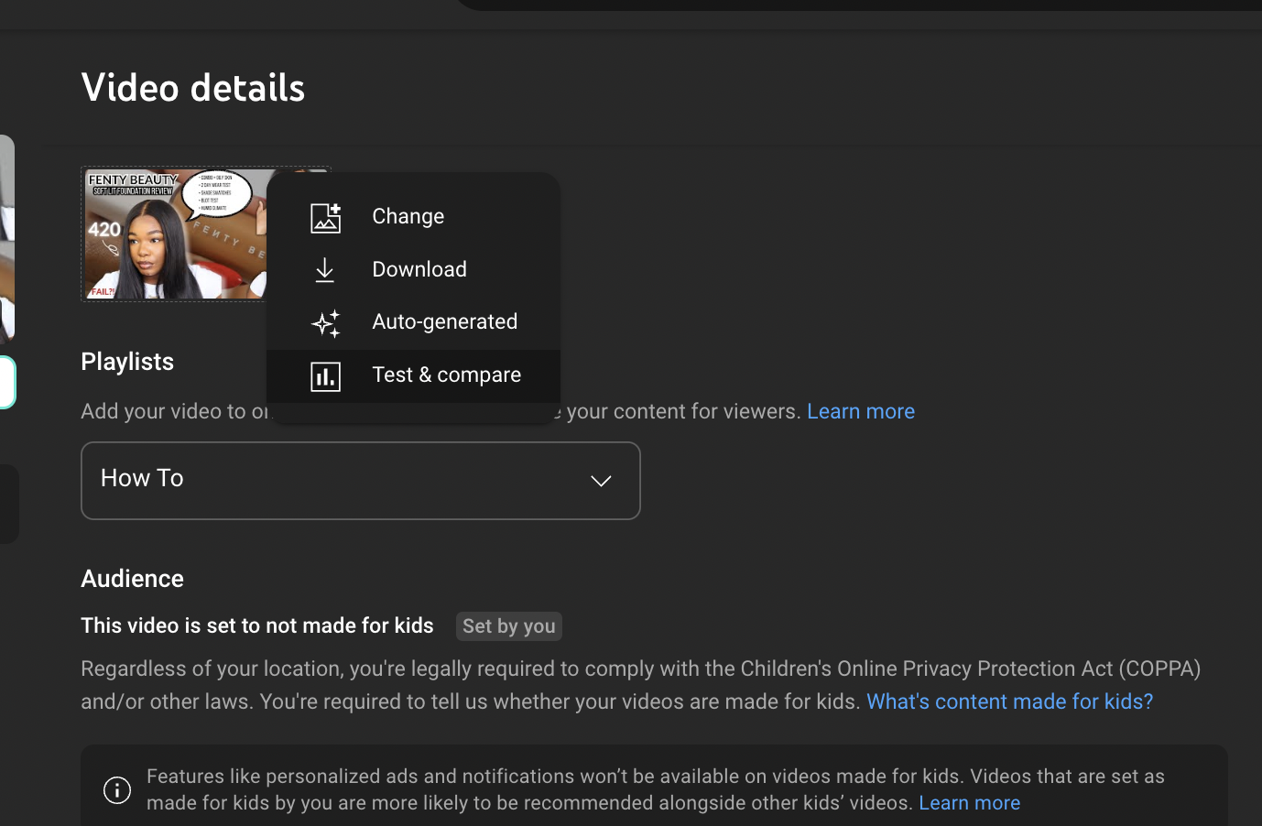The image size is (1262, 826).
Task: Click the Test & compare chart icon
Action: pos(325,376)
